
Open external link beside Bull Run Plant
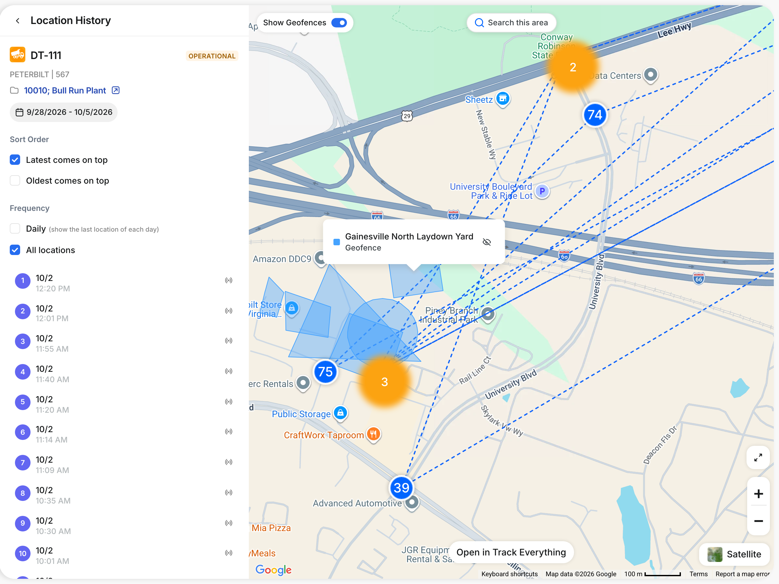coord(116,91)
